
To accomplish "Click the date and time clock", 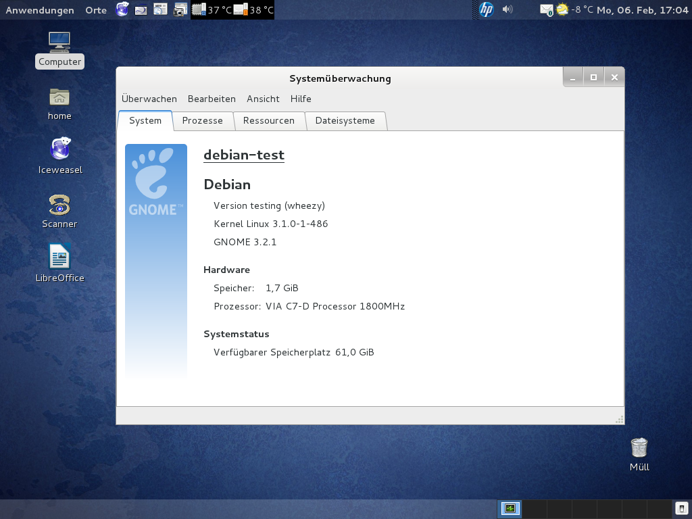I will pyautogui.click(x=642, y=9).
